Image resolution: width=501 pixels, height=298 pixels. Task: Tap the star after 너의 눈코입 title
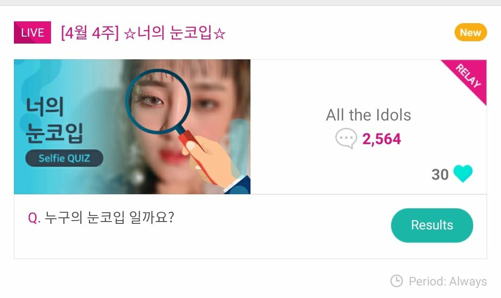(220, 34)
